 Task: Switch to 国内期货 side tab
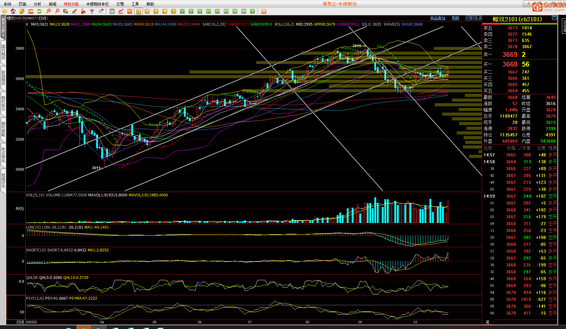(x=3, y=53)
